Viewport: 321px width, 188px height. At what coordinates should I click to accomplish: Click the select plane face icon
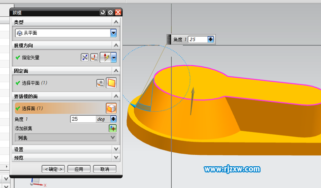pyautogui.click(x=112, y=83)
